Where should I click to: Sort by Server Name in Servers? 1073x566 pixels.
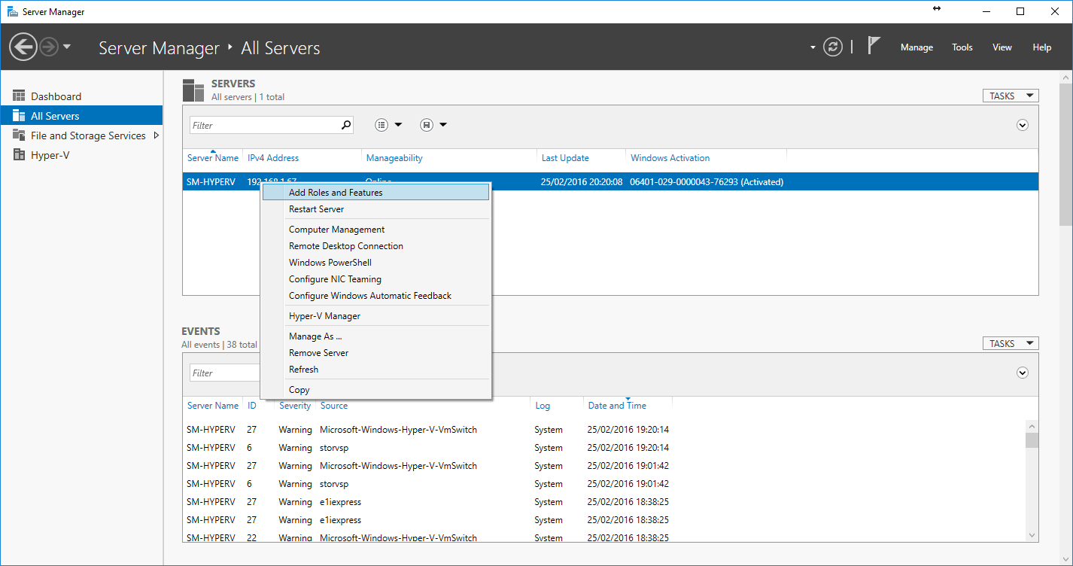213,158
